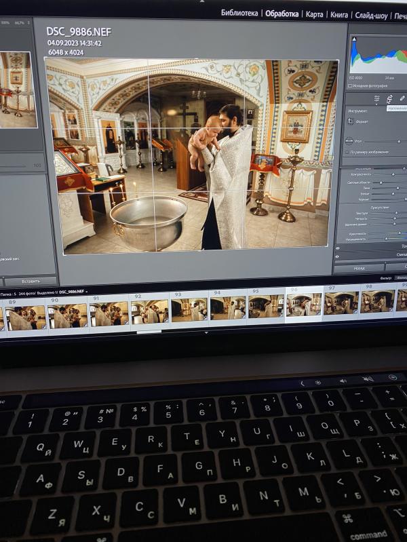Open the Карта module
This screenshot has height=542, width=407.
point(314,14)
